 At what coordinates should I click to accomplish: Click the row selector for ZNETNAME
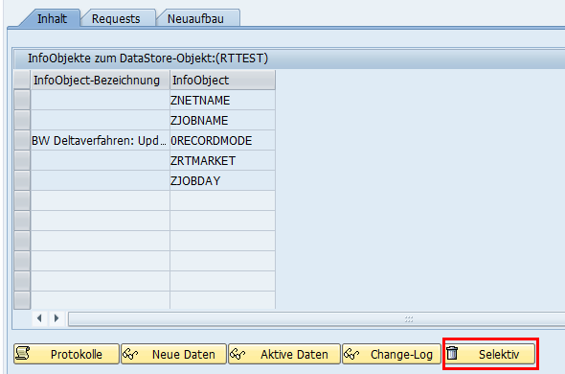(x=22, y=101)
